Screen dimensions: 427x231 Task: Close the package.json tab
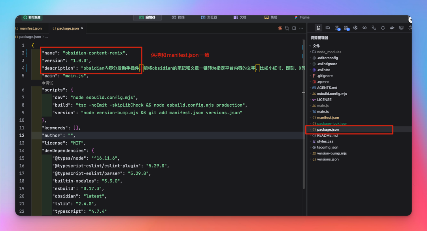coord(82,28)
